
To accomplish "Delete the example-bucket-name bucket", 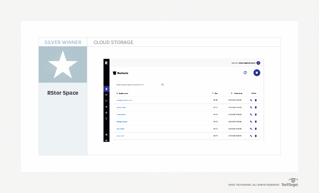I will point(256,100).
